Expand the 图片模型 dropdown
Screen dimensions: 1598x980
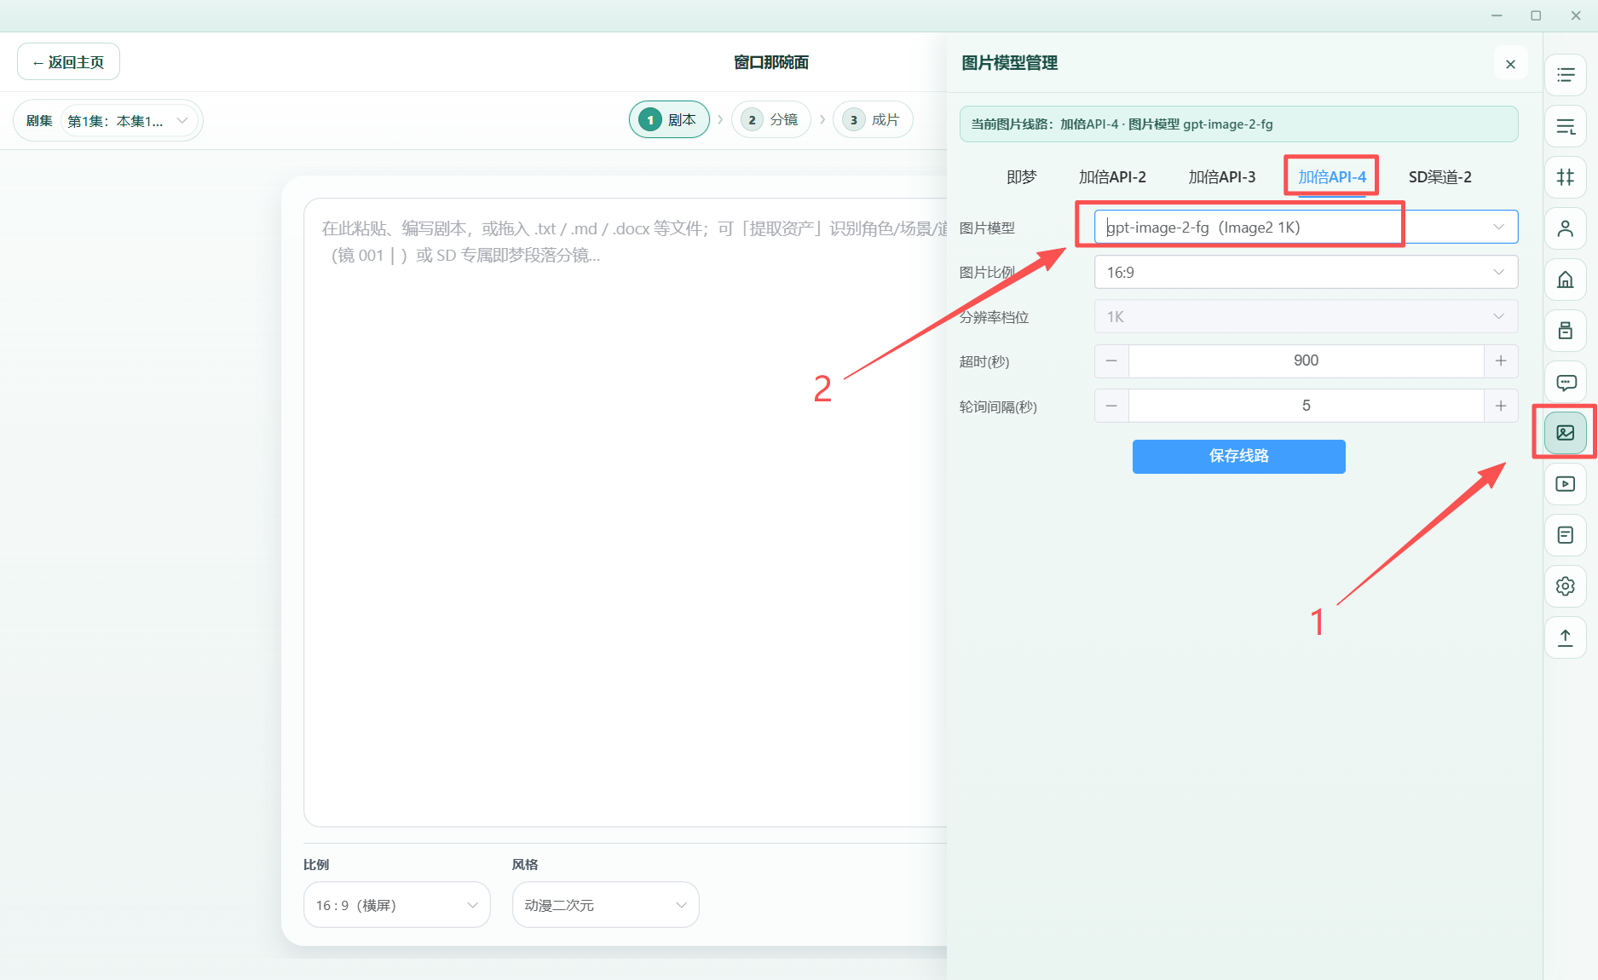pos(1306,228)
